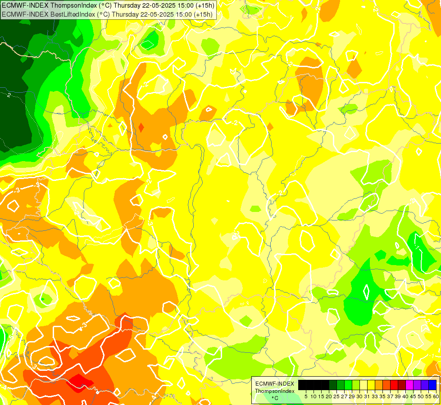Click the 'ECMWF-INDEX' label in the legend
Image resolution: width=441 pixels, height=405 pixels.
pyautogui.click(x=275, y=384)
